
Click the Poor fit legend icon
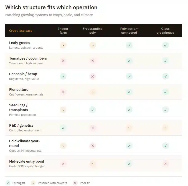click(x=75, y=183)
